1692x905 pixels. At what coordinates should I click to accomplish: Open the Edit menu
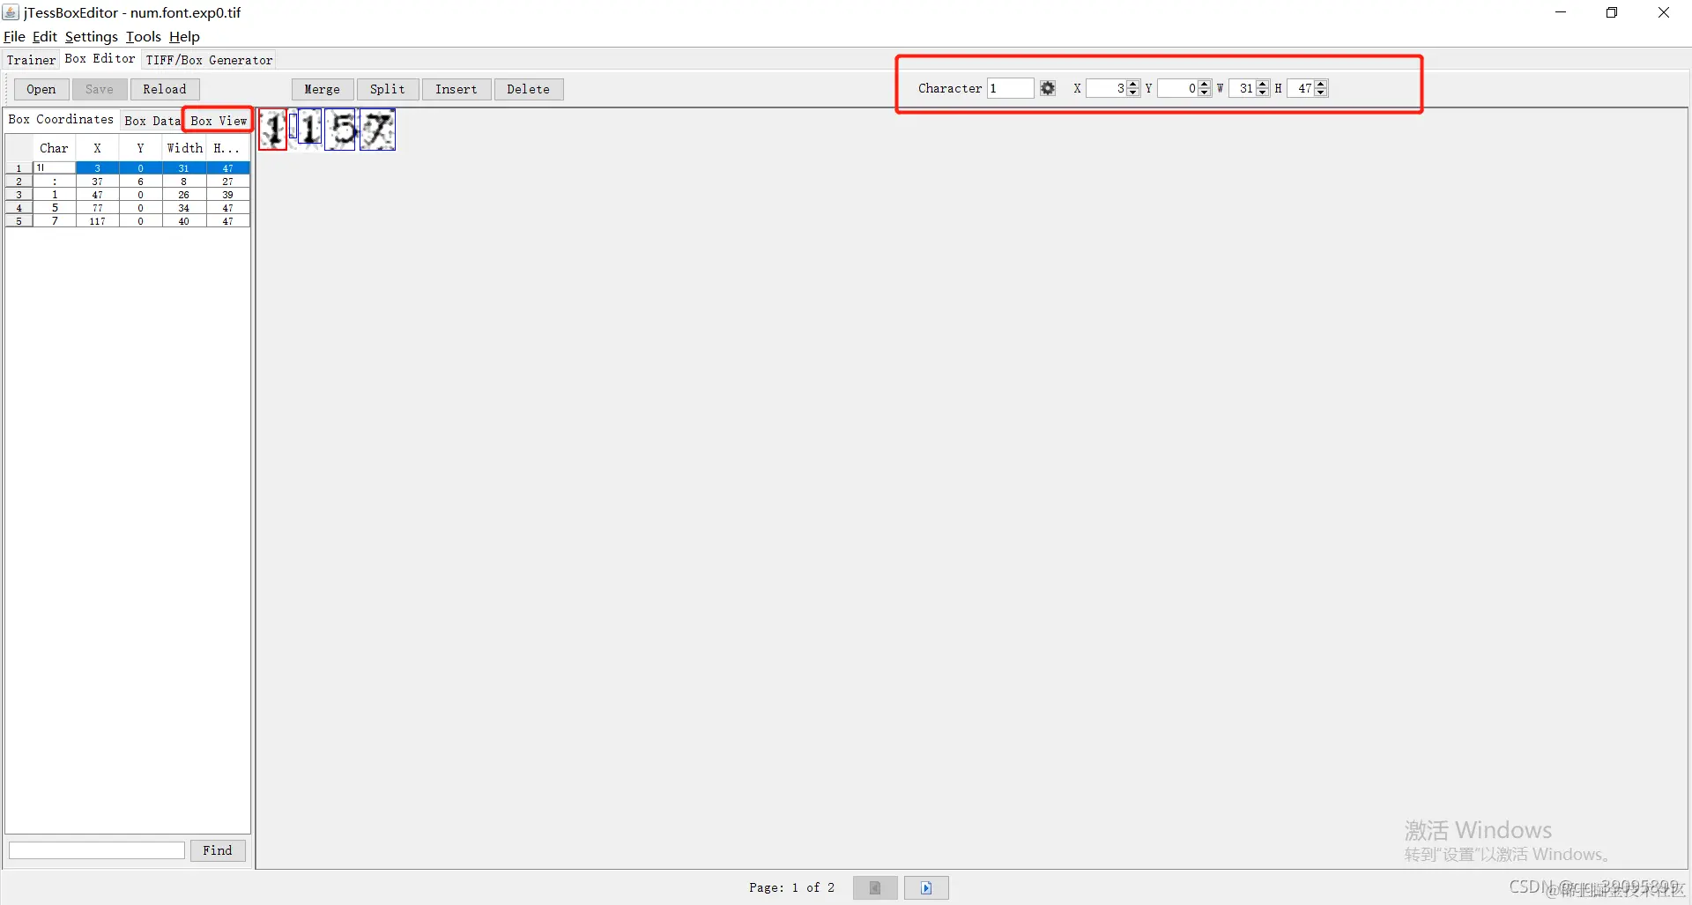[45, 37]
